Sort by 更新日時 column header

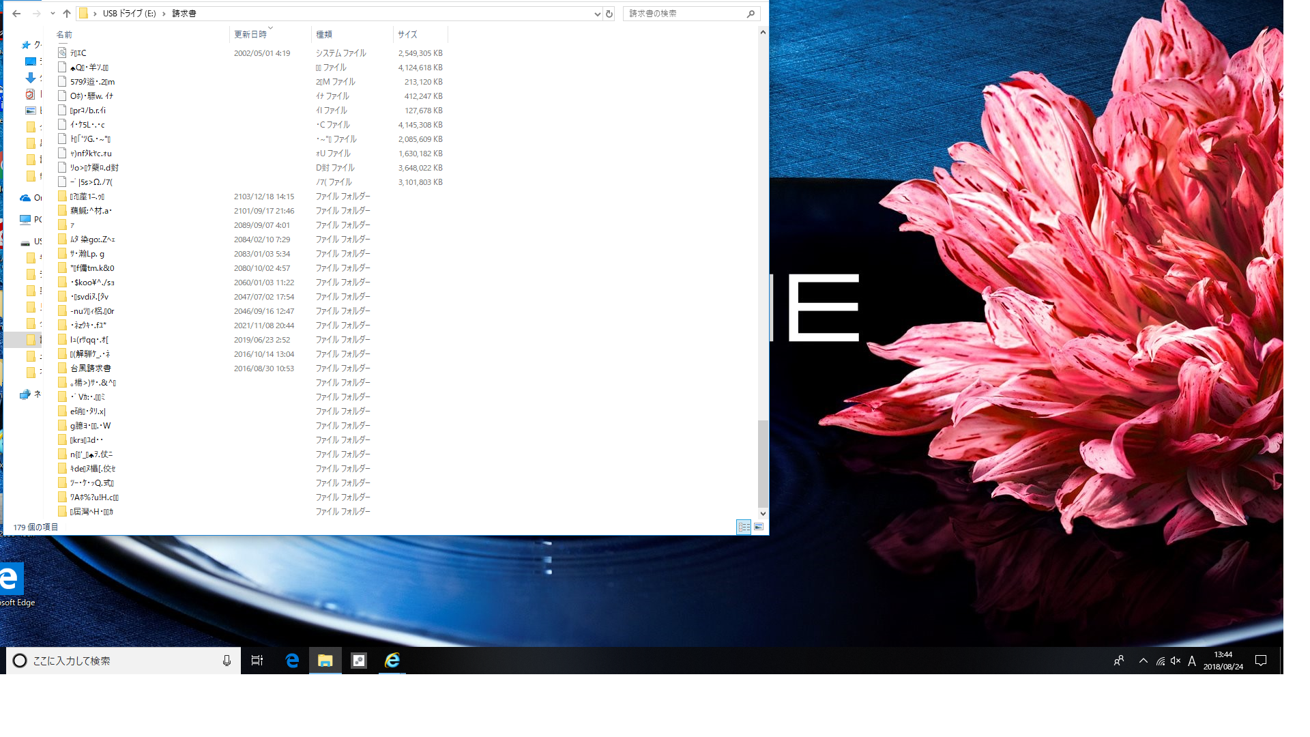tap(250, 34)
